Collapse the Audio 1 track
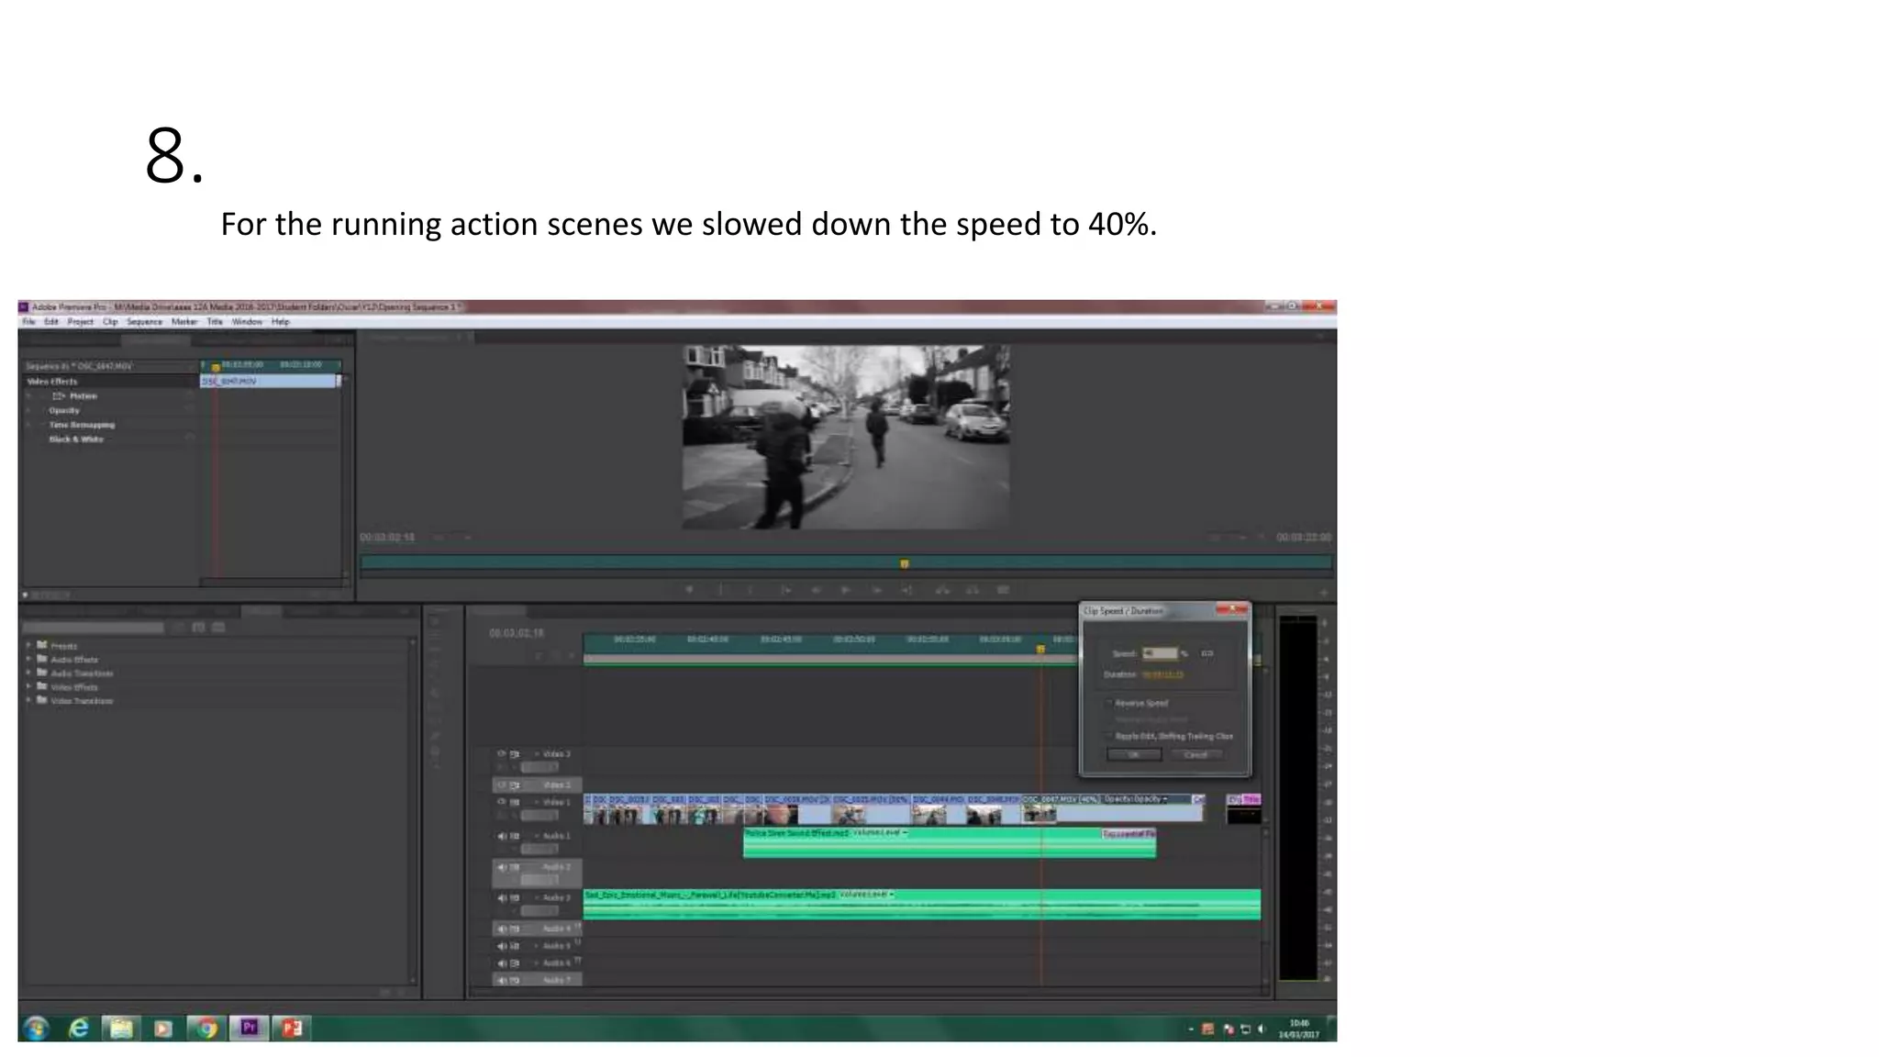Image resolution: width=1879 pixels, height=1057 pixels. click(x=537, y=836)
